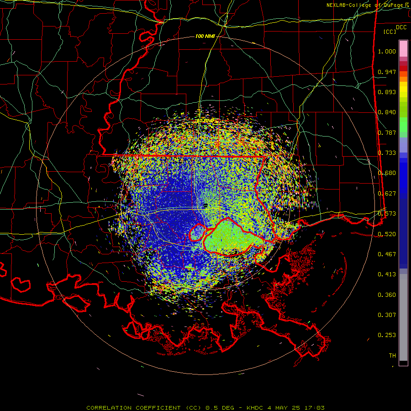Click the KHDC radar site identifier
The image size is (411, 411).
tap(256, 408)
